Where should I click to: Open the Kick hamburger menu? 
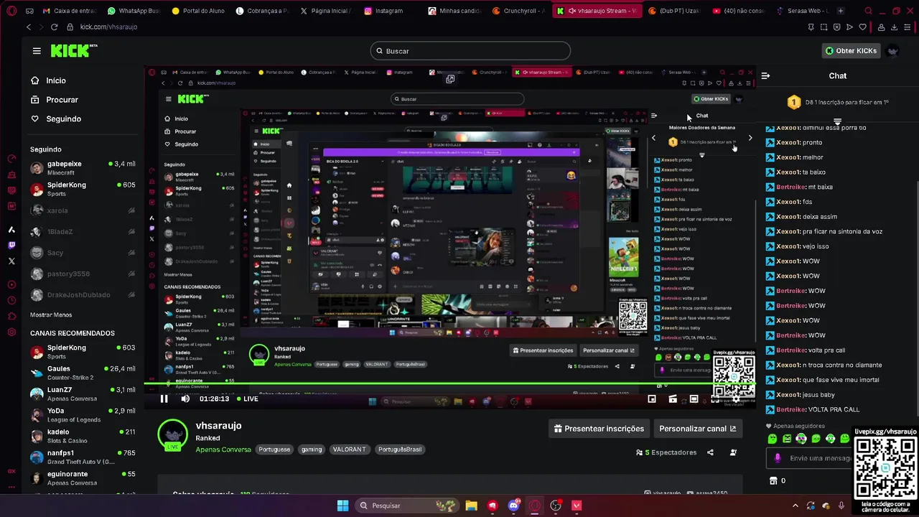pyautogui.click(x=37, y=51)
